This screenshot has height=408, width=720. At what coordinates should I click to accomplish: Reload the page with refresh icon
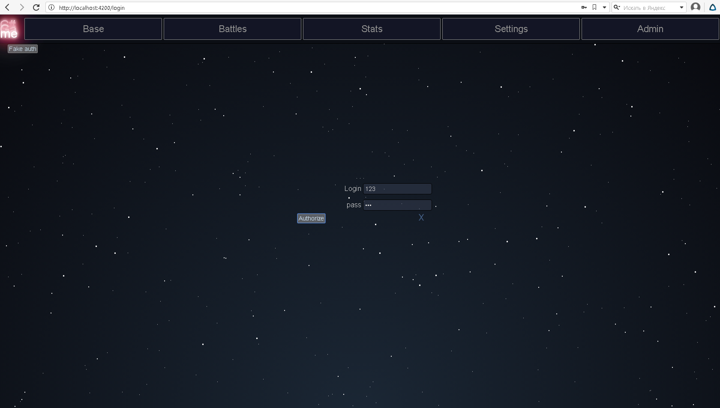pos(36,7)
